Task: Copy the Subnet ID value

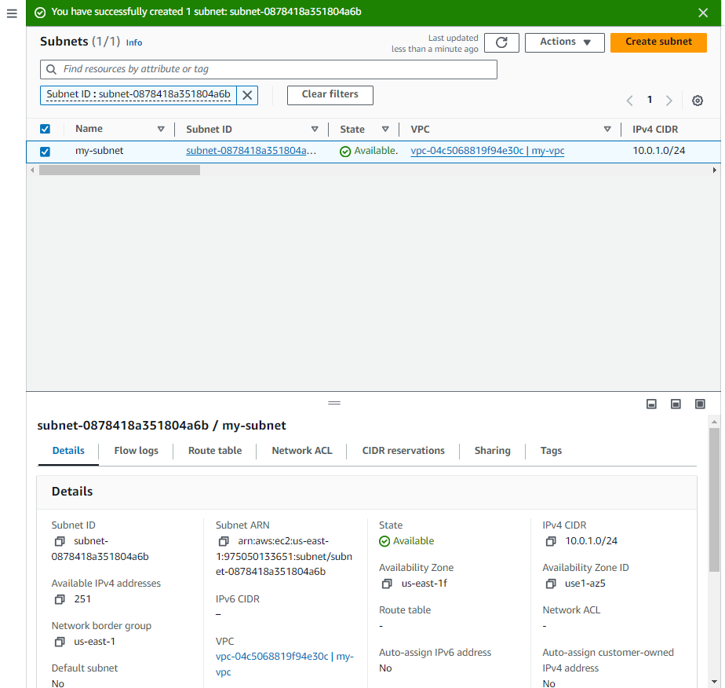Action: 60,541
